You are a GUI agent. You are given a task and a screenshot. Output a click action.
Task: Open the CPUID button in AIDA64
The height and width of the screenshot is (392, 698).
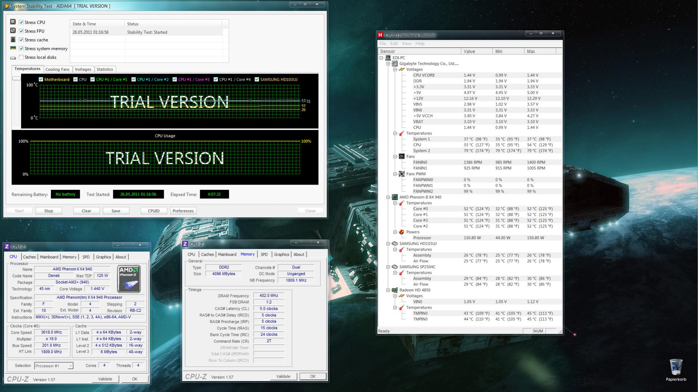153,211
